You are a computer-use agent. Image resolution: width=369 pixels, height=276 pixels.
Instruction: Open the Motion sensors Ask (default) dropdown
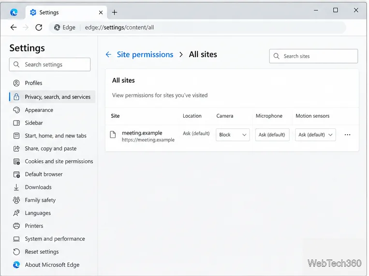315,135
